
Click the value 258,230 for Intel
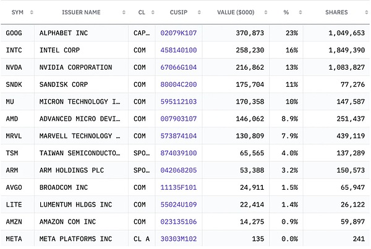pos(250,50)
